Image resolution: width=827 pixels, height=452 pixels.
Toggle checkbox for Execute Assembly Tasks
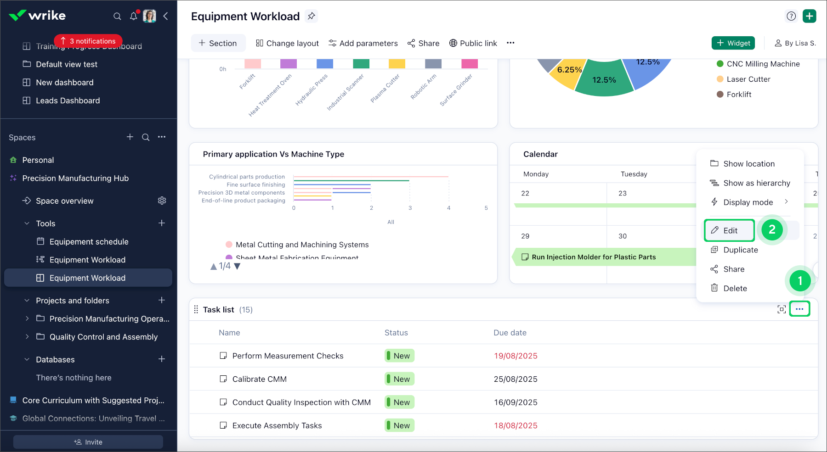tap(223, 425)
